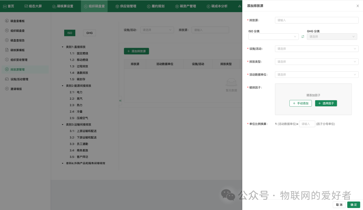Screen dimensions: 363x210
Task: Click the 排放源 input field
Action: coord(316,20)
